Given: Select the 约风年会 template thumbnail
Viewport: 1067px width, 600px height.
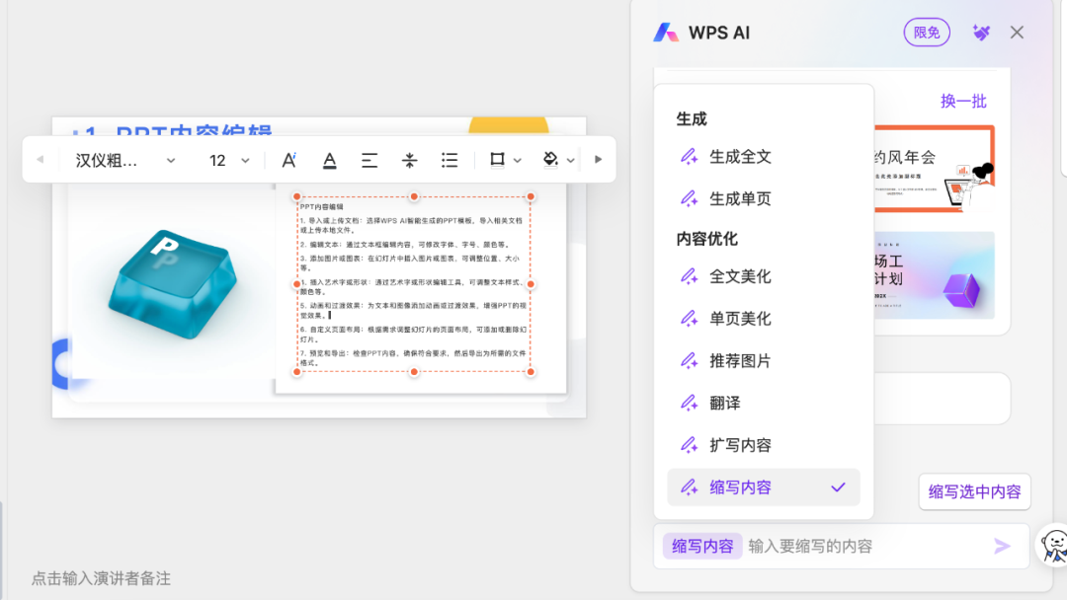Looking at the screenshot, I should 935,169.
